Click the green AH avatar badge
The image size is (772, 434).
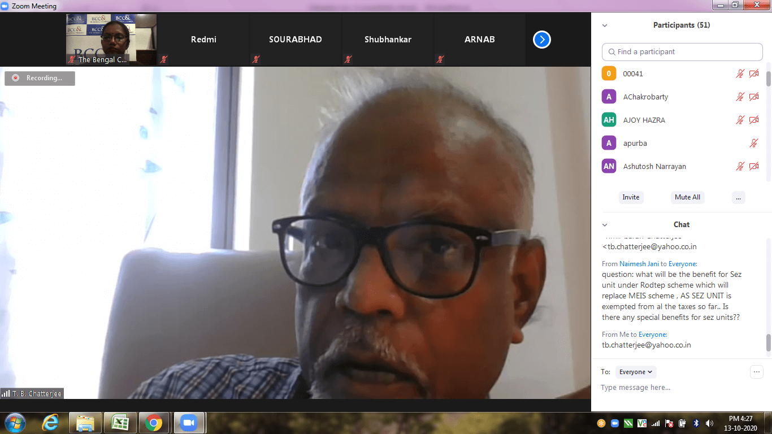click(x=609, y=120)
